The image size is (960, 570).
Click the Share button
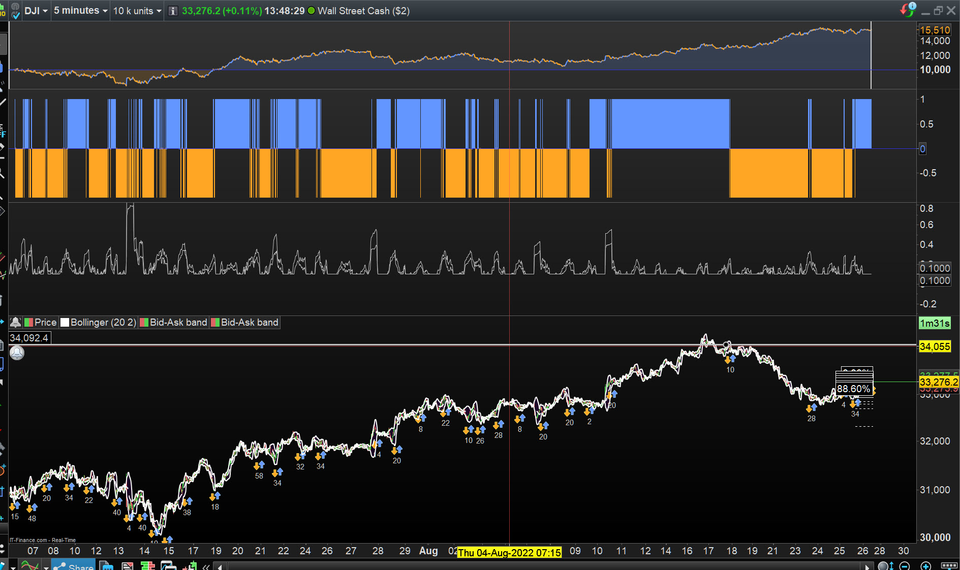(74, 565)
